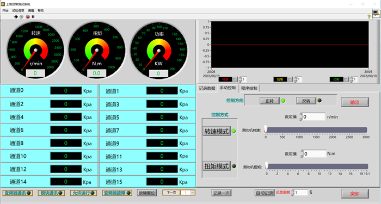The height and width of the screenshot is (204, 381).
Task: Click the red 输出 output button
Action: pyautogui.click(x=355, y=102)
